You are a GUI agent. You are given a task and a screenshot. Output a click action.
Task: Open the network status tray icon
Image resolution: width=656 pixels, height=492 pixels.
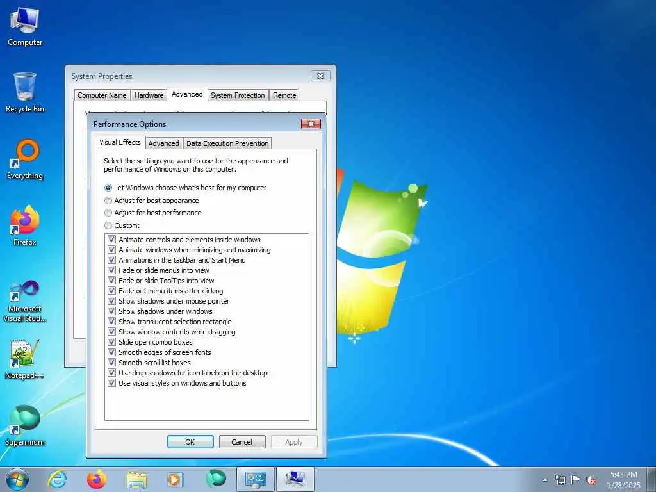pyautogui.click(x=560, y=480)
